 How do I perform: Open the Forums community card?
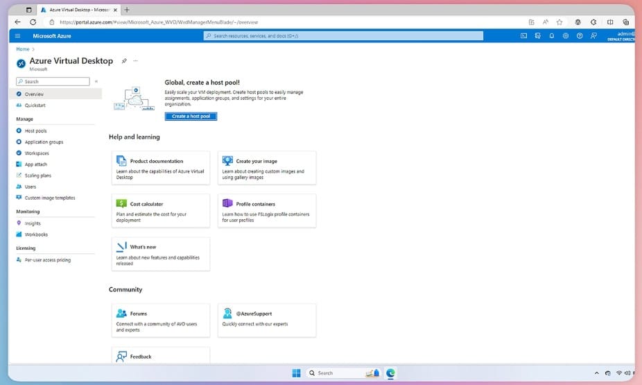click(x=161, y=320)
